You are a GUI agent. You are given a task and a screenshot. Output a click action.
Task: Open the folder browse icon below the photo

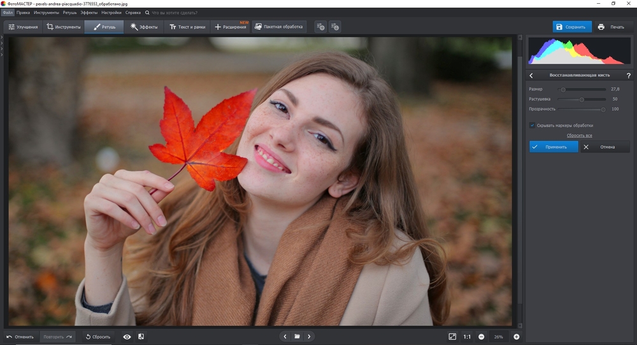(297, 337)
